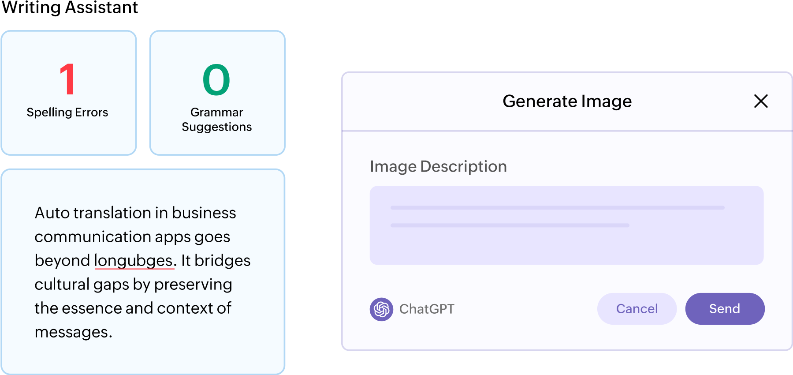The width and height of the screenshot is (793, 375).
Task: Click the "Generate Image" dialog title
Action: pyautogui.click(x=567, y=101)
